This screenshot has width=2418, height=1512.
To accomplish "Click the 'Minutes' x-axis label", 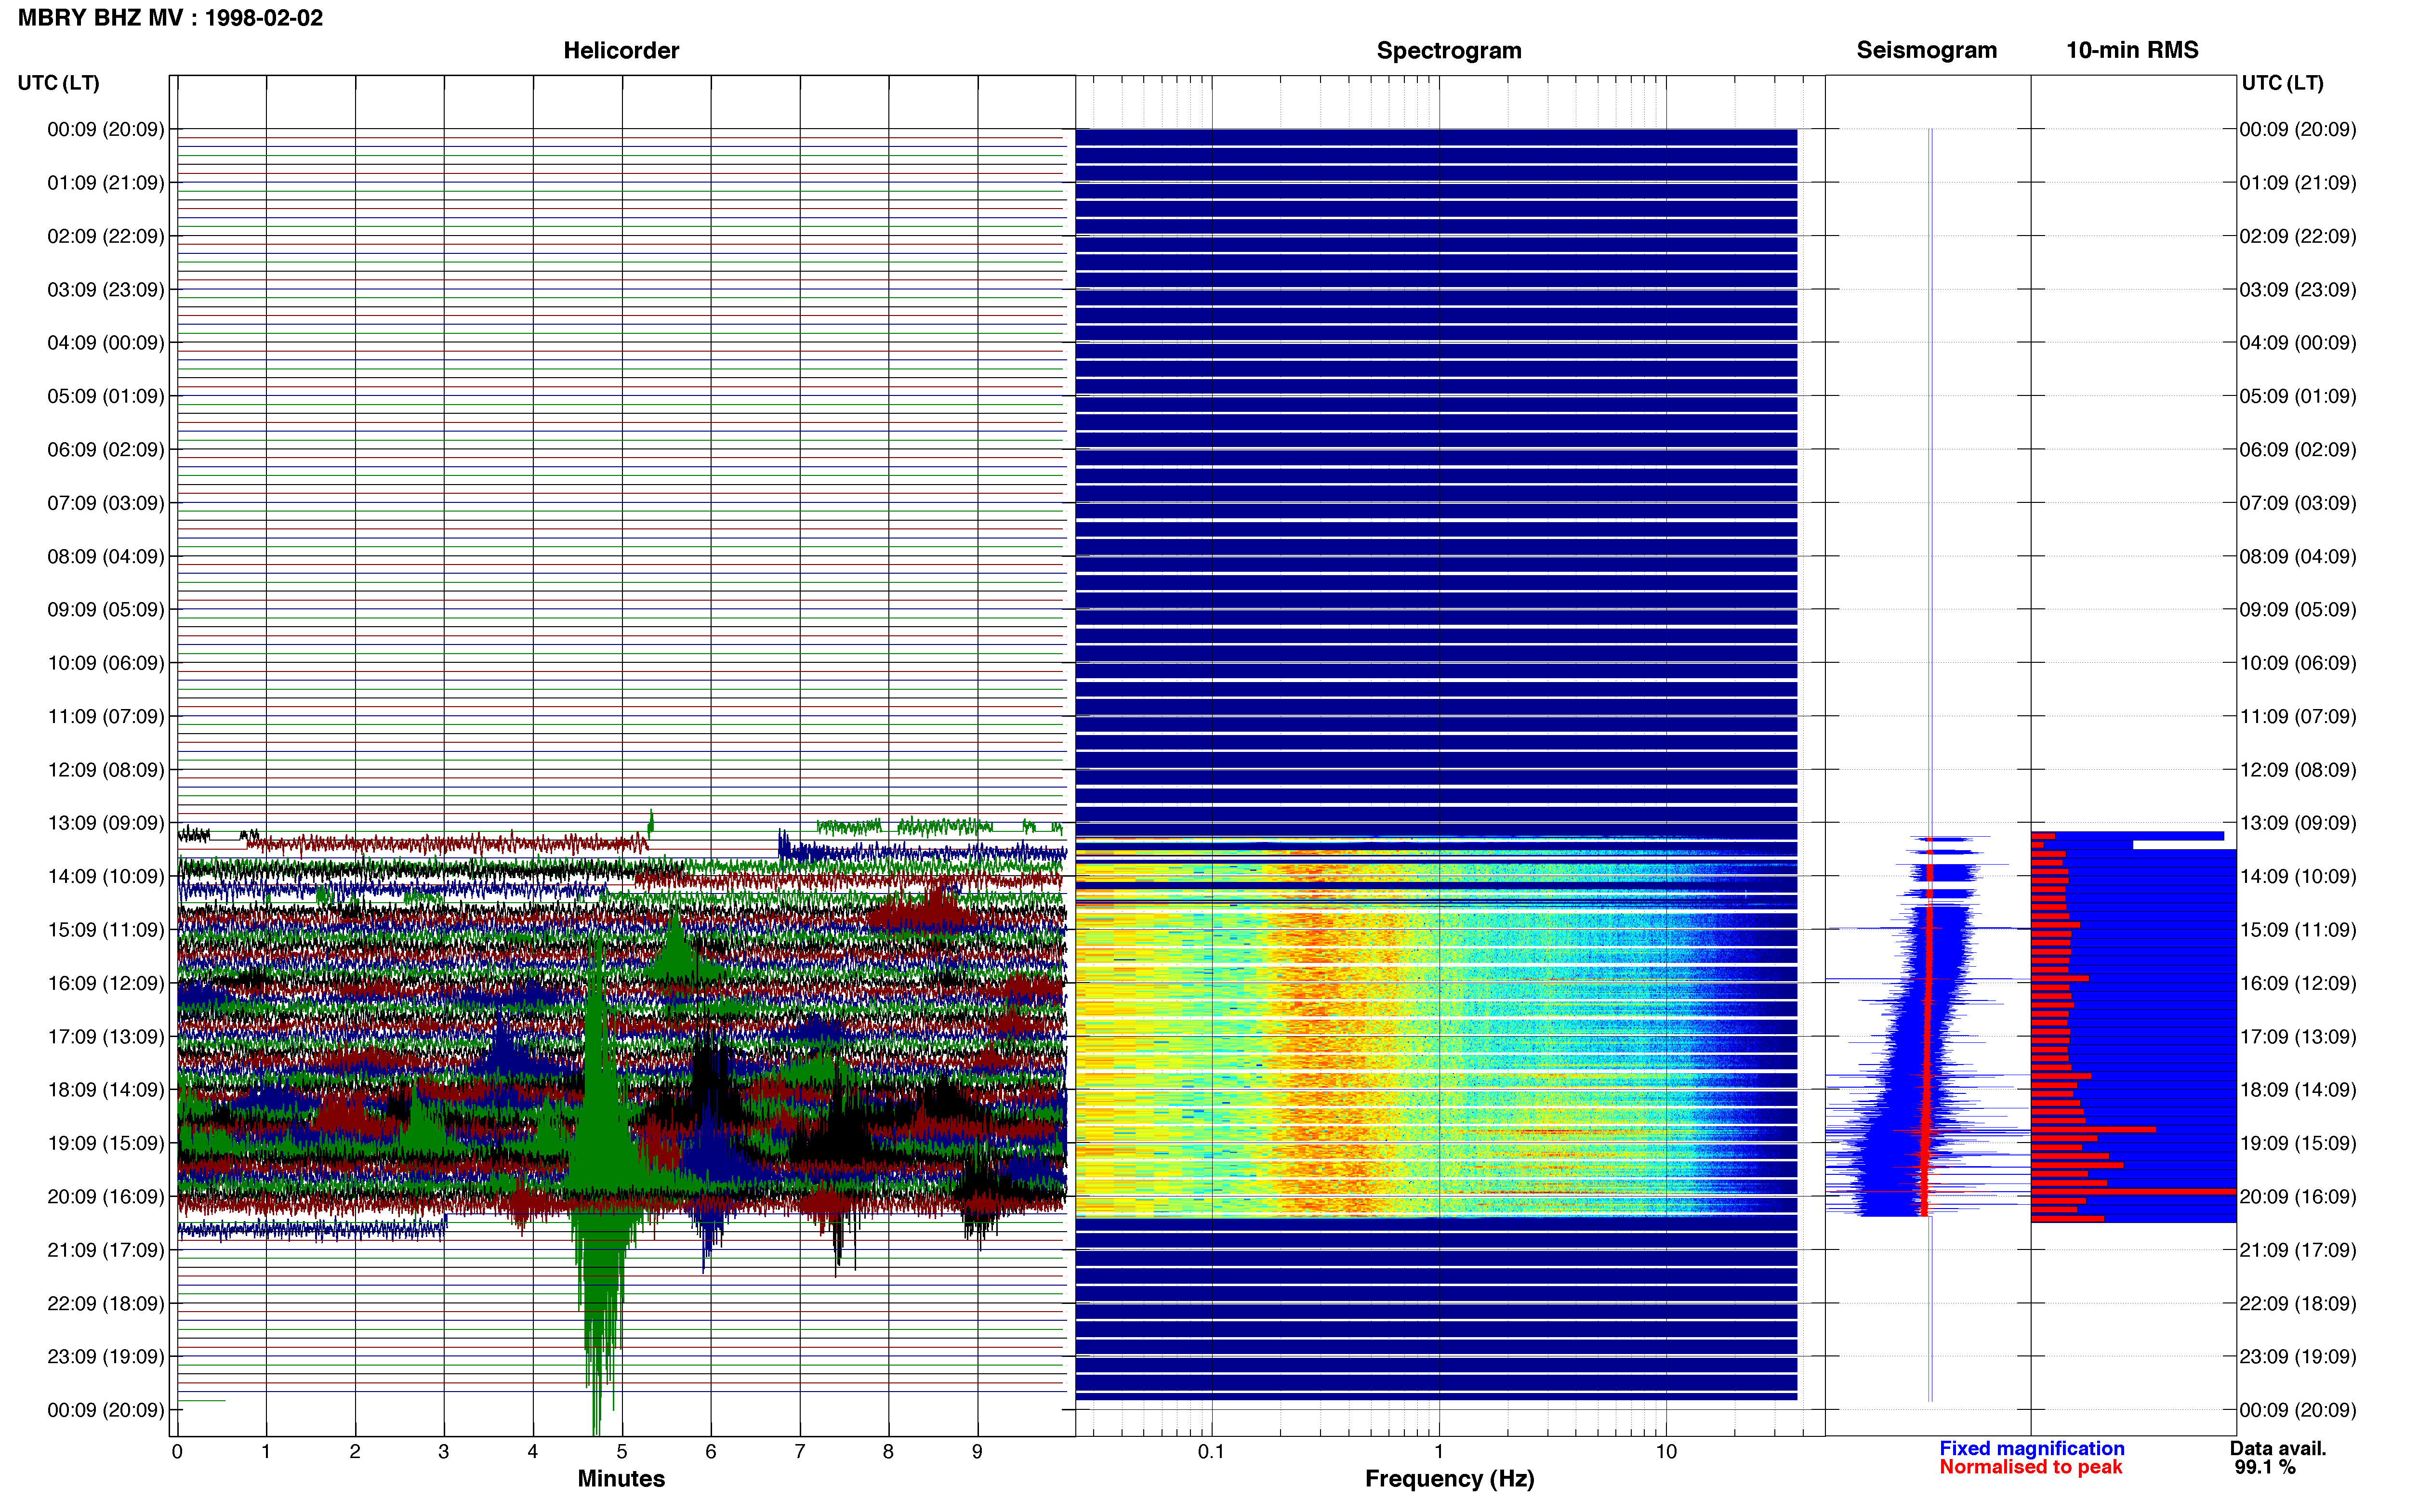I will [x=621, y=1478].
